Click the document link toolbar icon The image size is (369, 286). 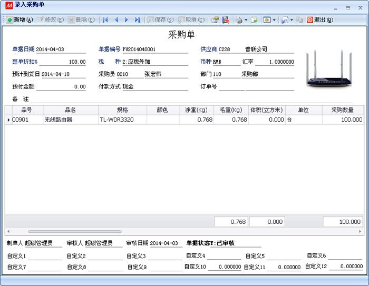pyautogui.click(x=285, y=20)
